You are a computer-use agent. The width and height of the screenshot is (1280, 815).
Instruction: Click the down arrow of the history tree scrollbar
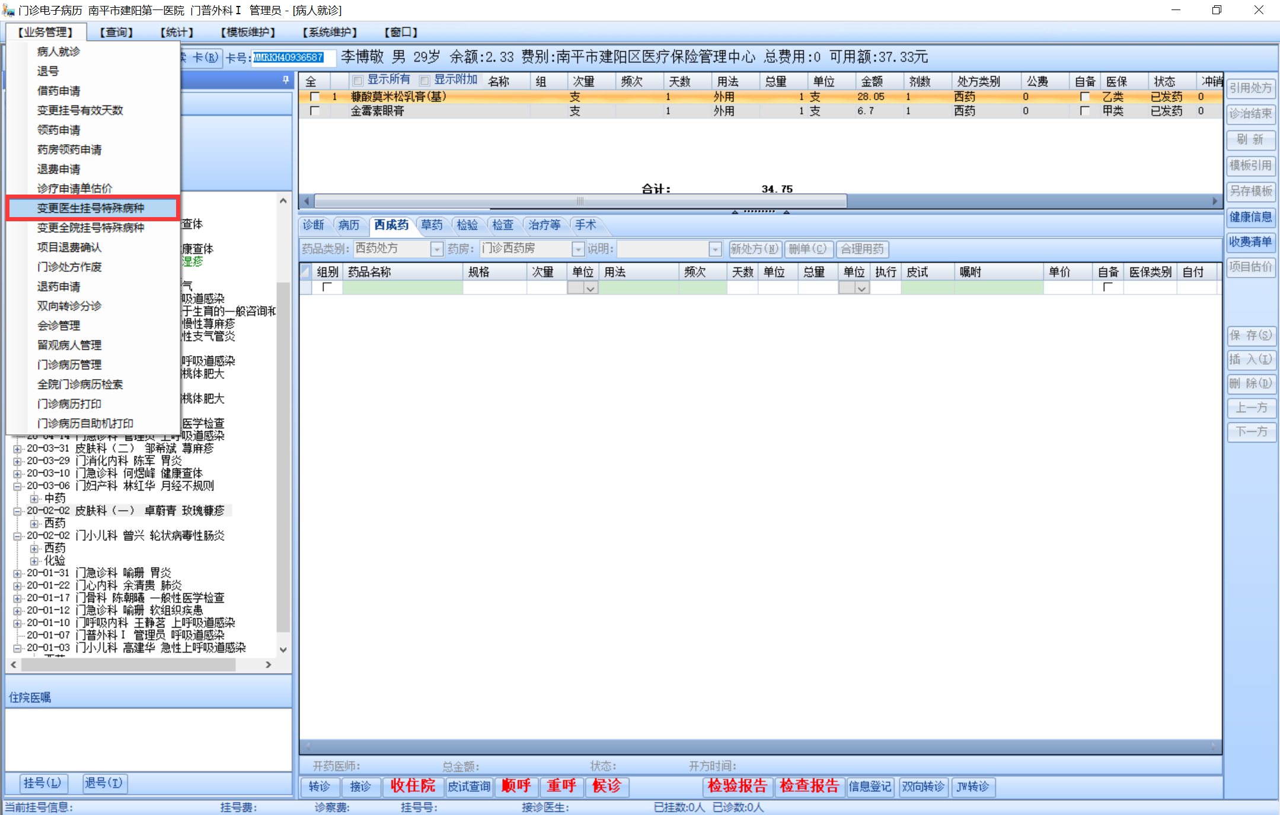[283, 650]
